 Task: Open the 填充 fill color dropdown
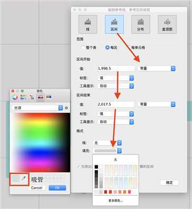[x=107, y=151]
